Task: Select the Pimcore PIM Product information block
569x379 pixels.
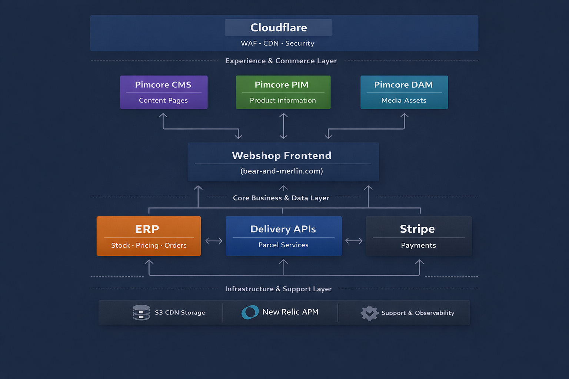Action: (x=283, y=93)
